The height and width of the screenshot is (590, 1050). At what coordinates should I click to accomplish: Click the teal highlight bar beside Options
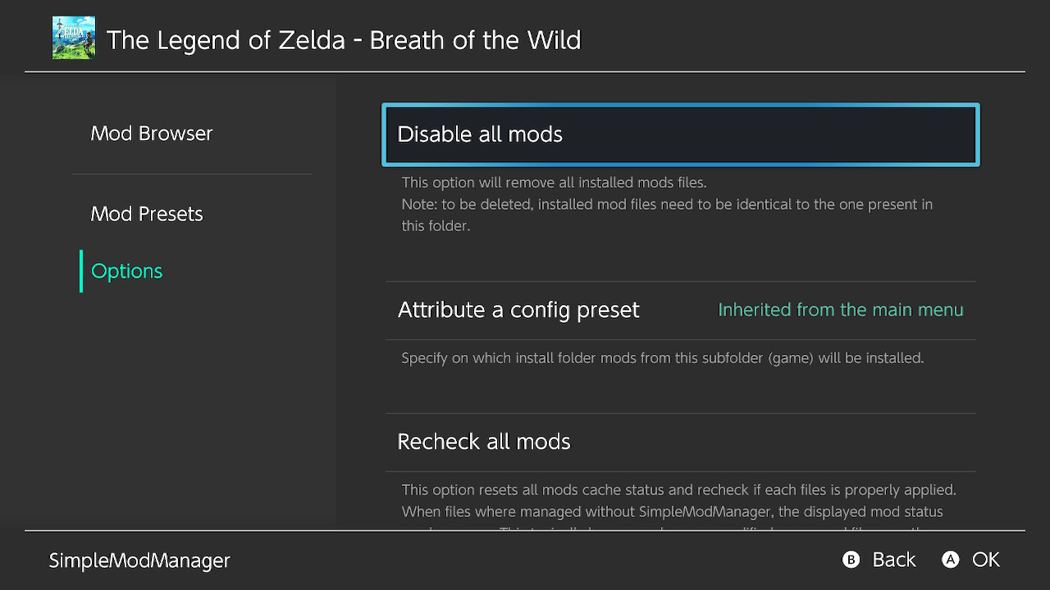click(81, 271)
